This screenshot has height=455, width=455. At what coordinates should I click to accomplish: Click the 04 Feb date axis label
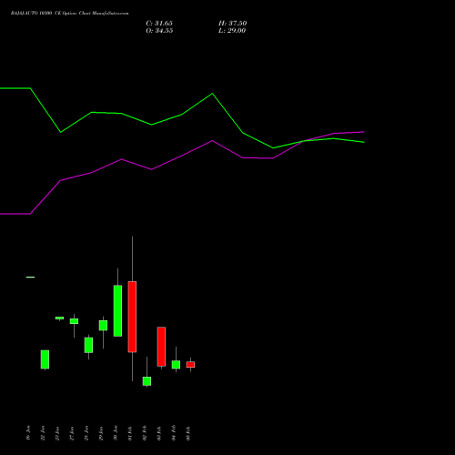[174, 433]
